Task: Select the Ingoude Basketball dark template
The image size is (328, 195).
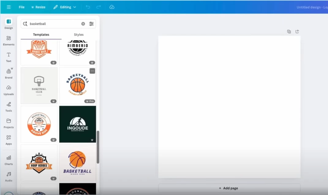Action: (x=77, y=124)
